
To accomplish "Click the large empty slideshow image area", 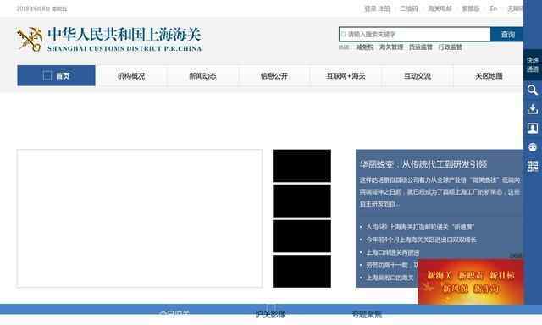I will [x=140, y=218].
